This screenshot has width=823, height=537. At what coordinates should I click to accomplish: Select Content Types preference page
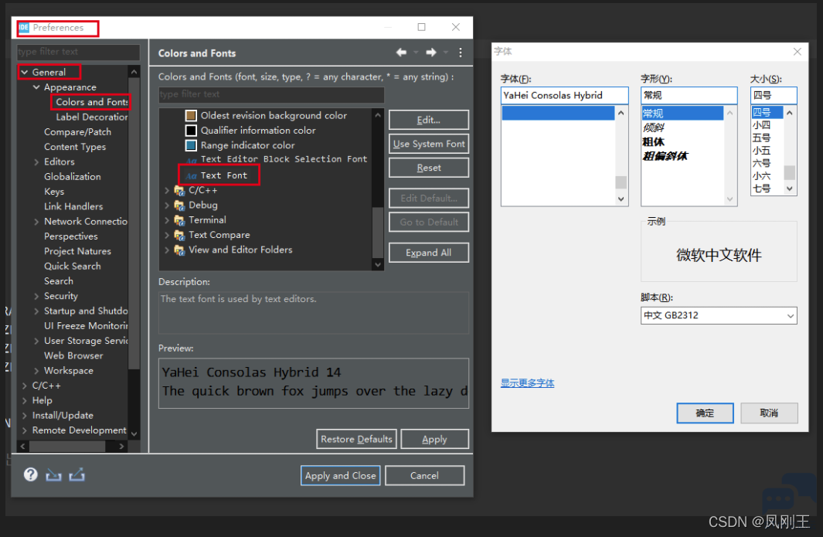tap(75, 147)
